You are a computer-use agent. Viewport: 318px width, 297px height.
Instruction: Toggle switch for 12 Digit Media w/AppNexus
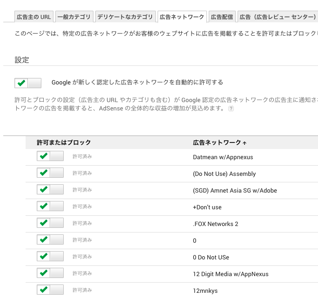tap(50, 273)
